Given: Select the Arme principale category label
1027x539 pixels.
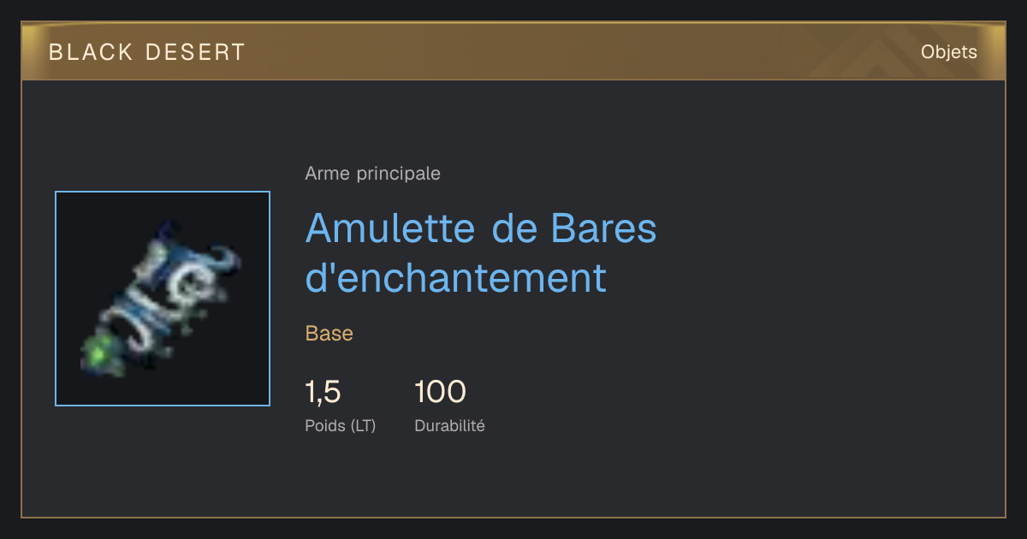Looking at the screenshot, I should coord(372,174).
